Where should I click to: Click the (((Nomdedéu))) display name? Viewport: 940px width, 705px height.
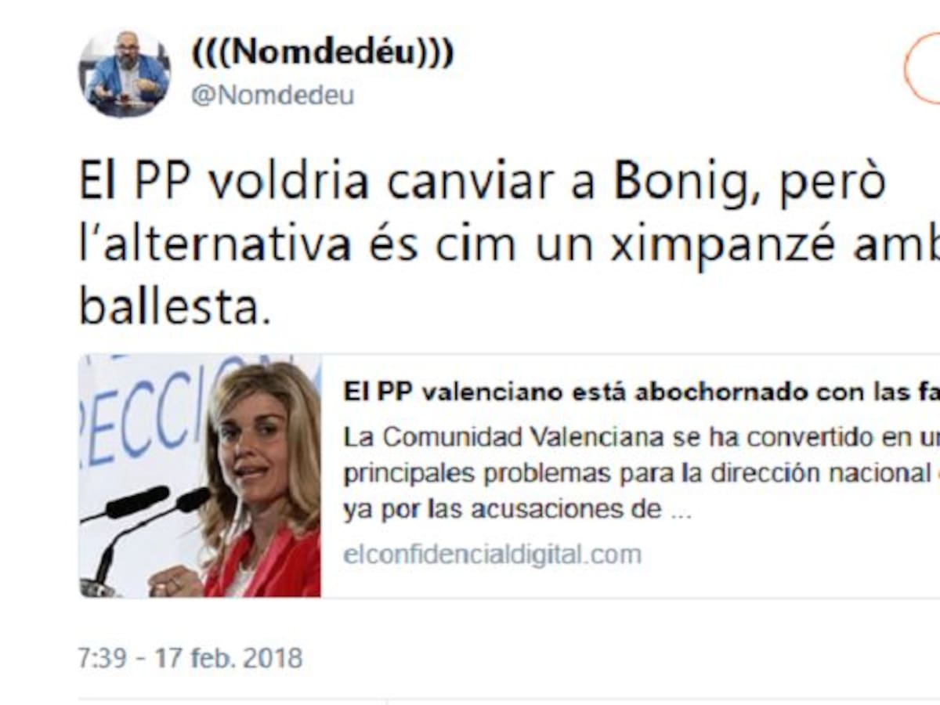tap(322, 52)
